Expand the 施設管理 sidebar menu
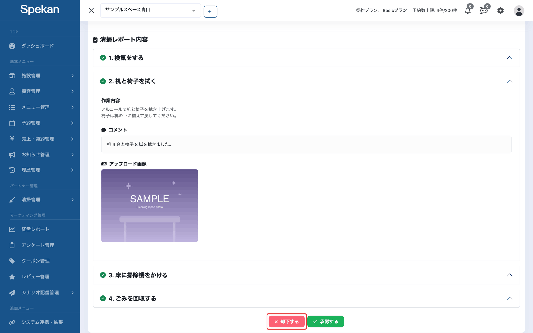 click(40, 76)
